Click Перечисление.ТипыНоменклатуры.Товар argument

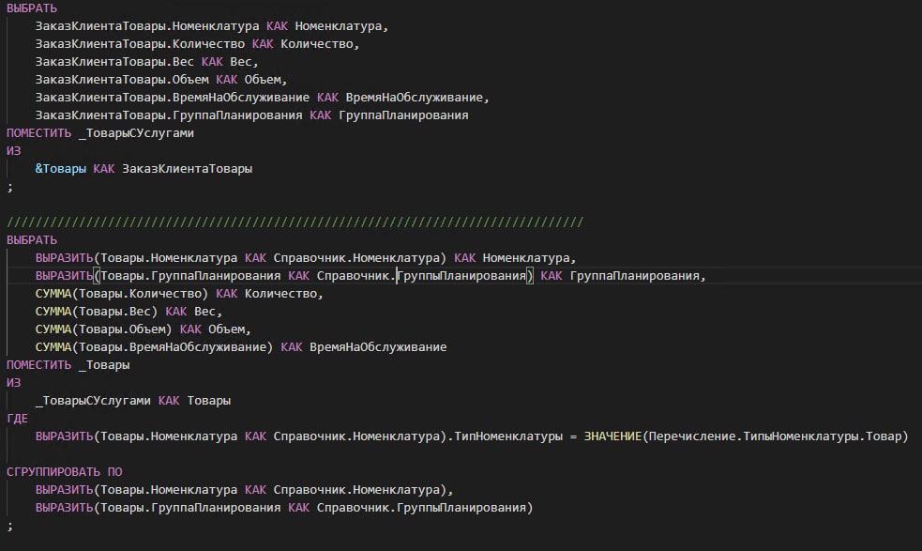click(x=775, y=436)
